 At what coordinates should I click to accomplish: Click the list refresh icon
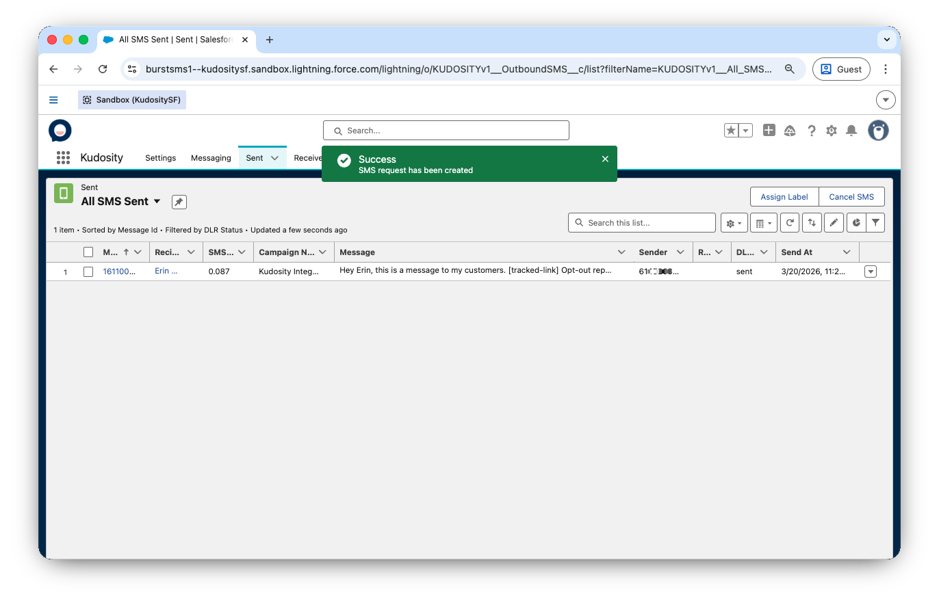point(790,223)
